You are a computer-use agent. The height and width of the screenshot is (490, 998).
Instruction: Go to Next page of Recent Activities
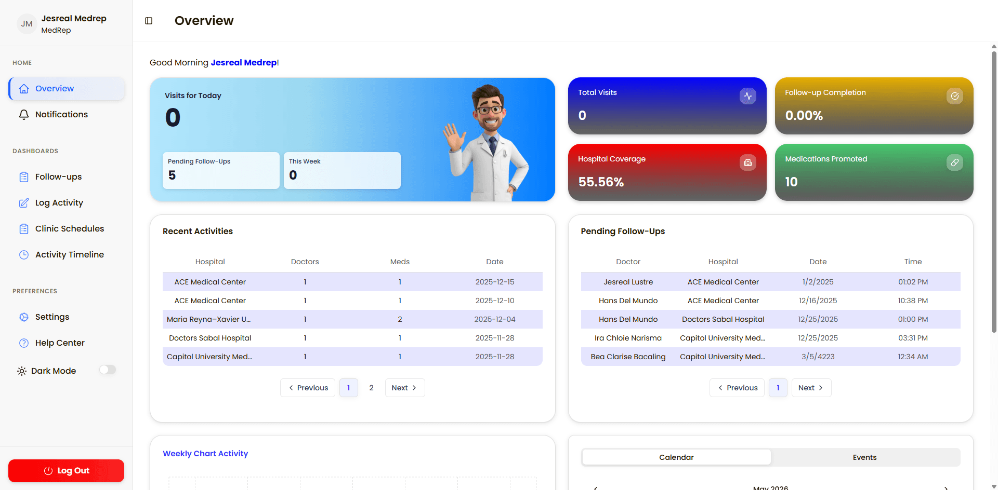coord(404,388)
